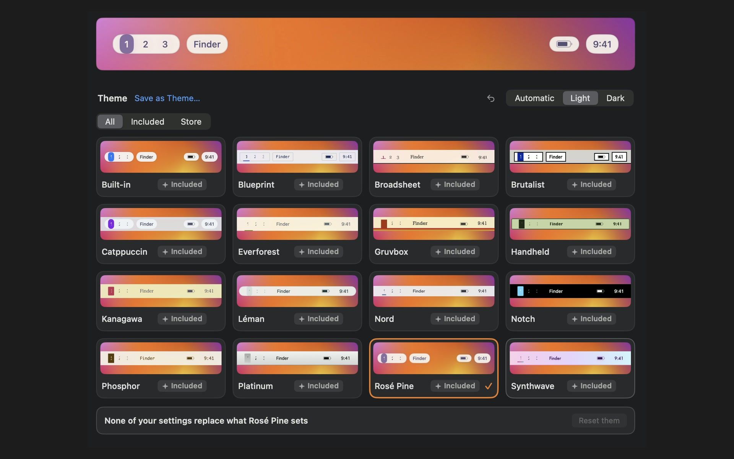Select the Léman theme preview
The image size is (734, 459).
(297, 291)
